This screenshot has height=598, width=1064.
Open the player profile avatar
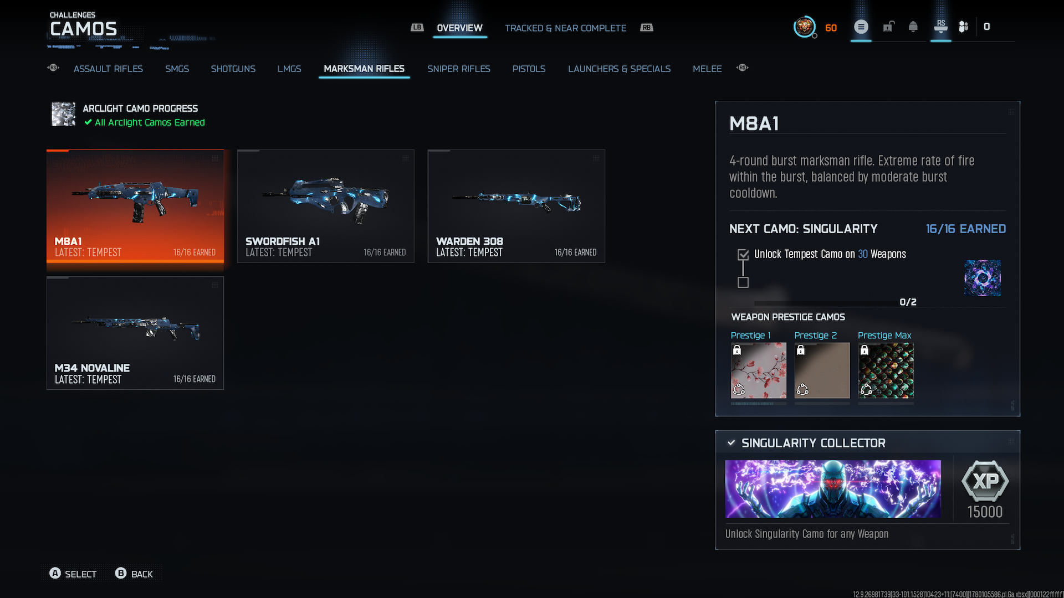click(x=804, y=27)
